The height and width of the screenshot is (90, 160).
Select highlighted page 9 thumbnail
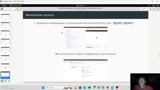pos(5,75)
